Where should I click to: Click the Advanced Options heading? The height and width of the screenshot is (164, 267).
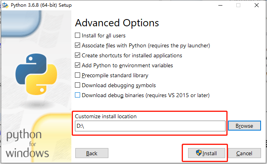click(x=117, y=23)
